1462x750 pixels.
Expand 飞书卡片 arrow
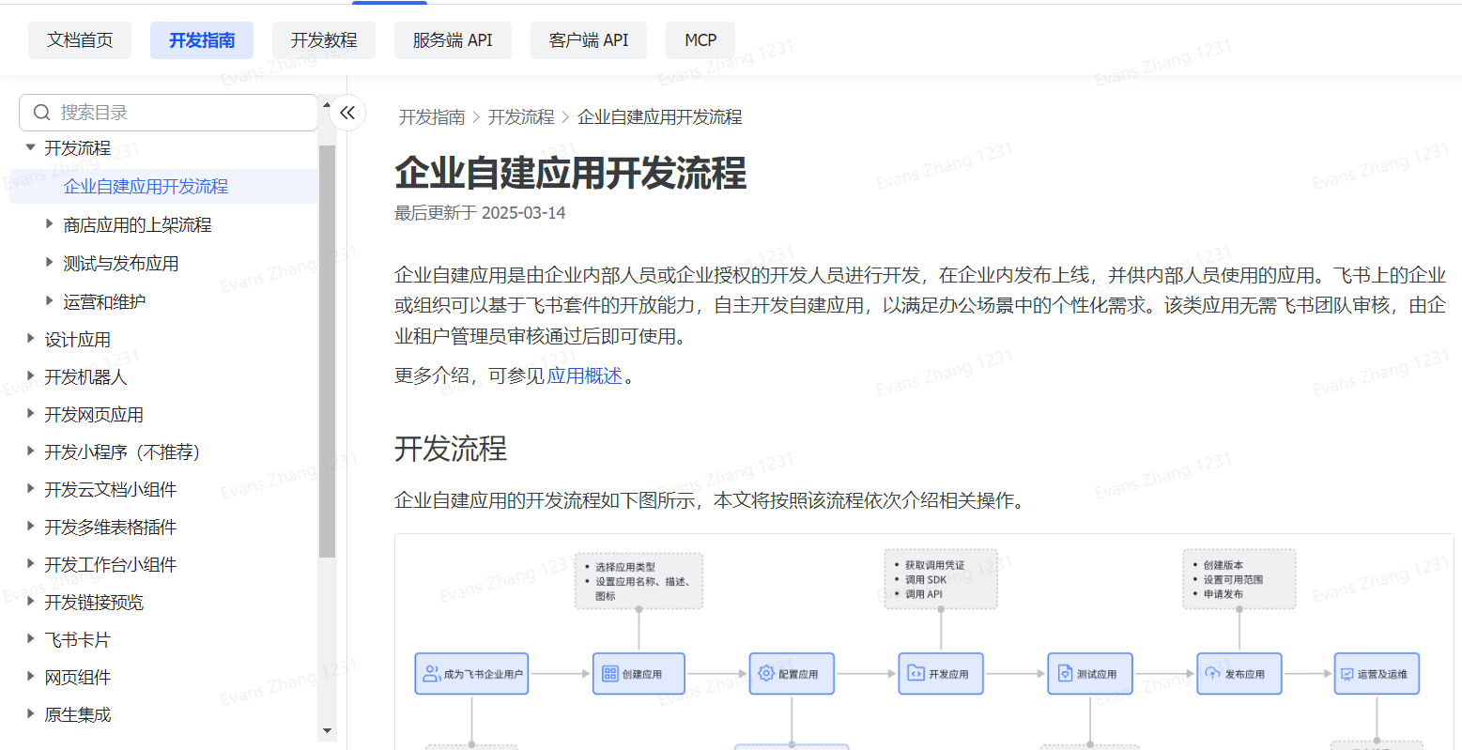(30, 639)
